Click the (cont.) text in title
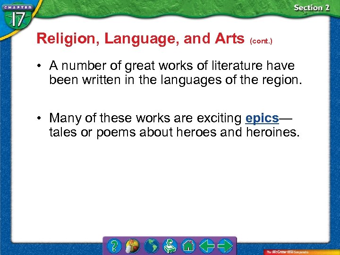 point(261,41)
